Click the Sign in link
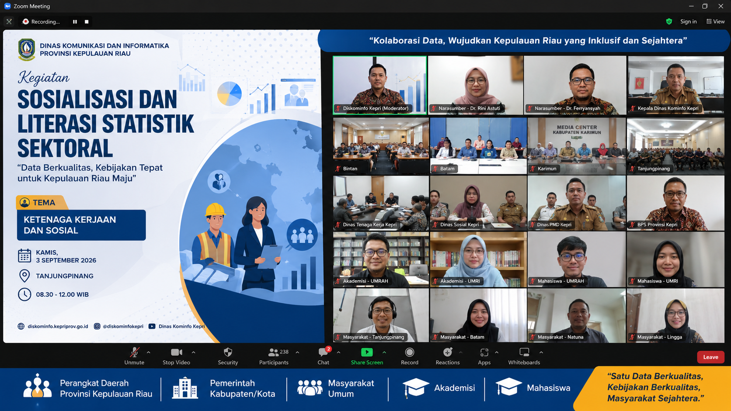 click(x=688, y=21)
